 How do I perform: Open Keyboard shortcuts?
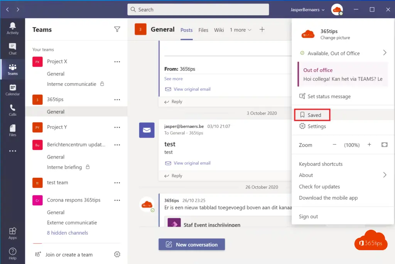[321, 164]
